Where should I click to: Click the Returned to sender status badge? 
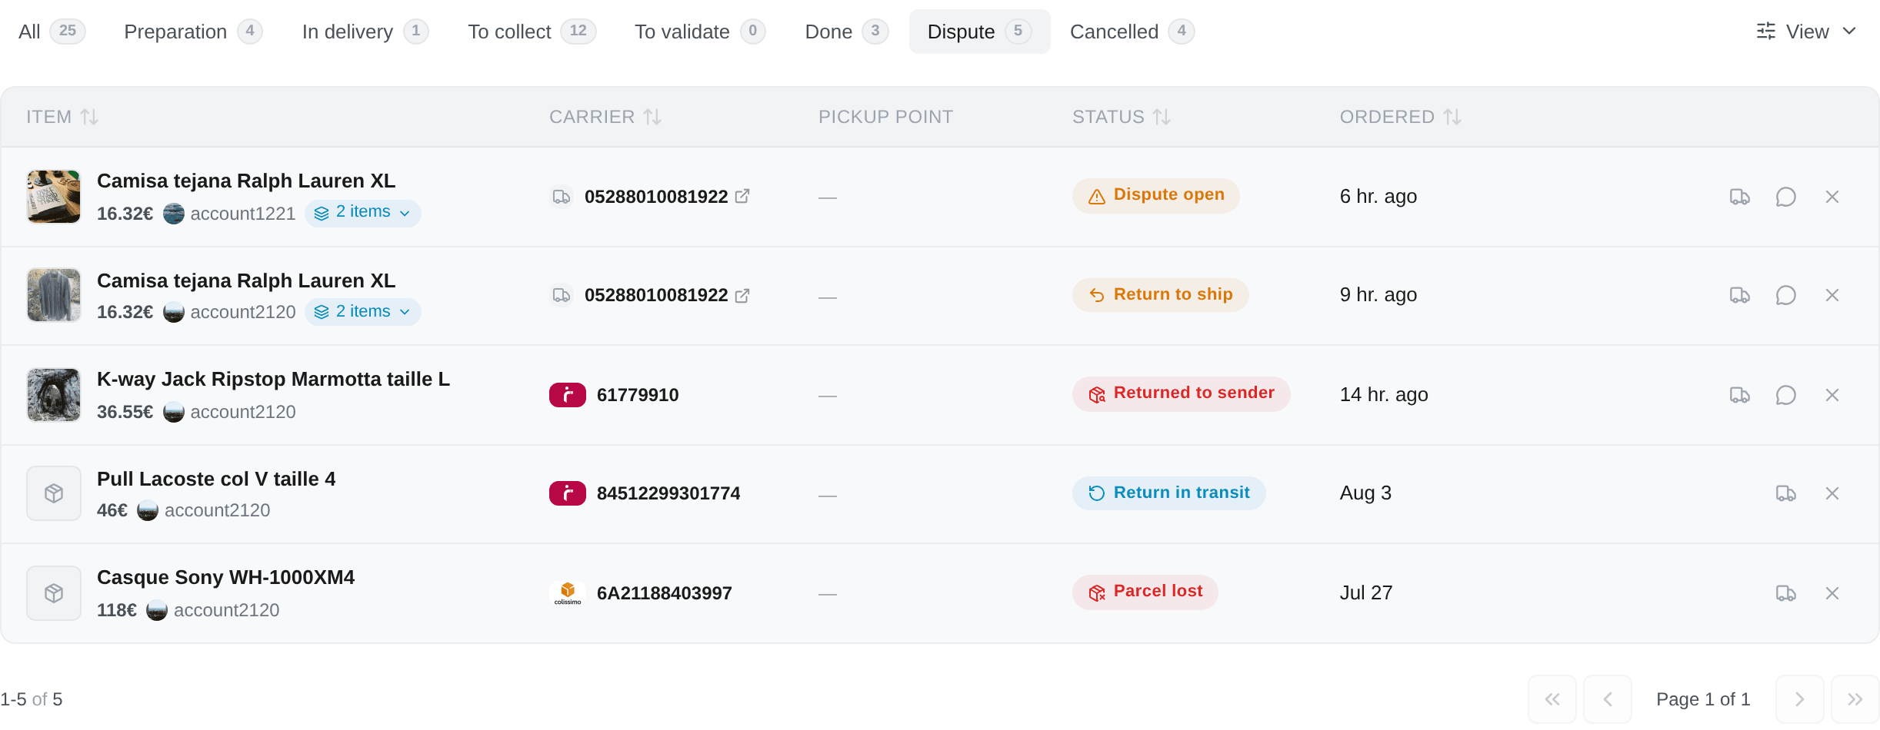click(x=1181, y=393)
